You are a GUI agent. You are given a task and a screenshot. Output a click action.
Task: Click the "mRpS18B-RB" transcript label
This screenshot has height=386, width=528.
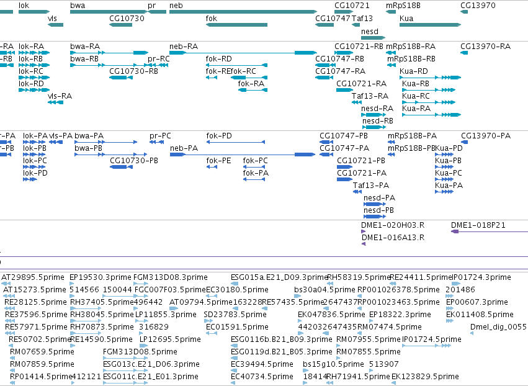click(411, 59)
